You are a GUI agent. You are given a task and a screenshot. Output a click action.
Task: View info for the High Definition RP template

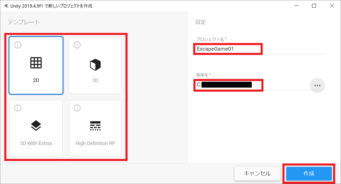click(x=77, y=108)
